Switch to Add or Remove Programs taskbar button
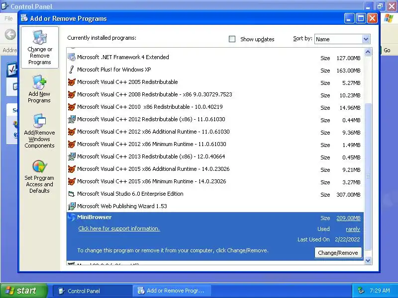 (172, 291)
